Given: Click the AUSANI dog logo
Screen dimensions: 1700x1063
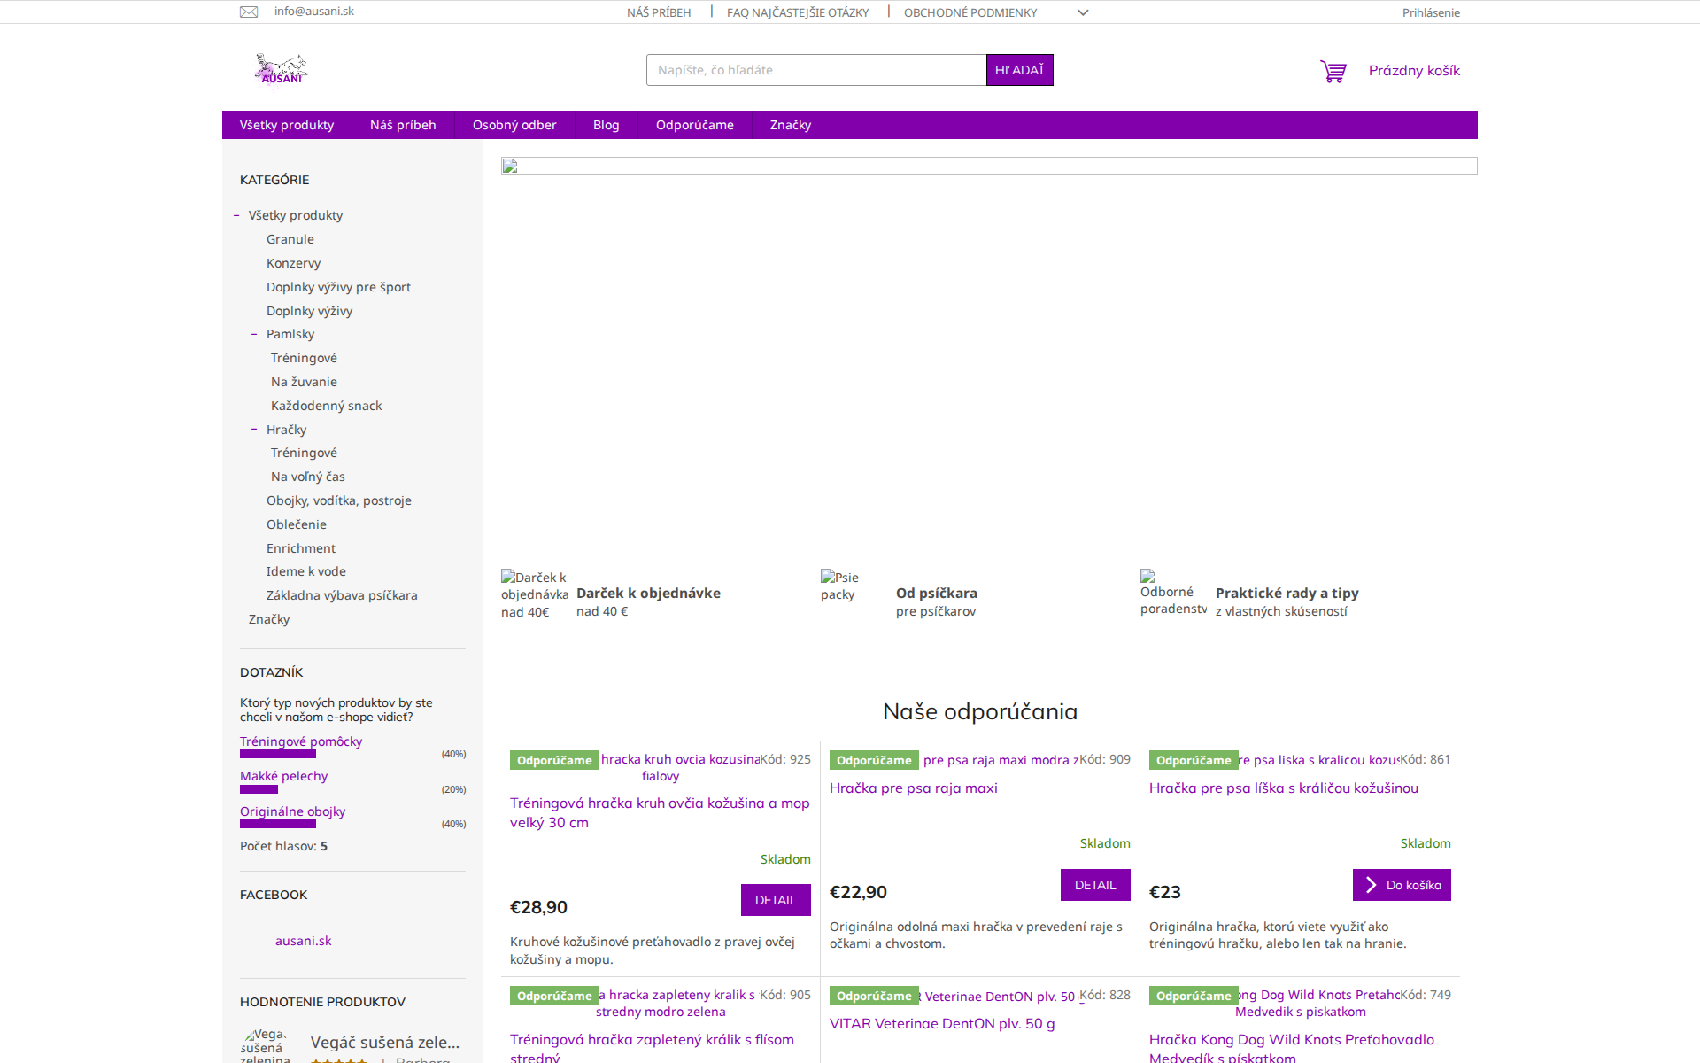Looking at the screenshot, I should coord(282,68).
